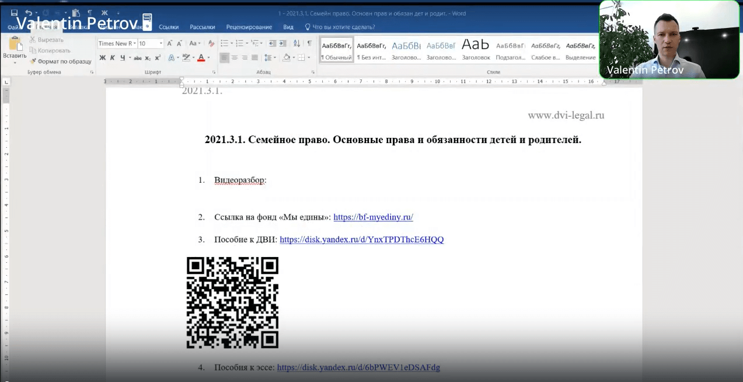Align text left
Viewport: 743px width, 382px height.
pos(224,57)
